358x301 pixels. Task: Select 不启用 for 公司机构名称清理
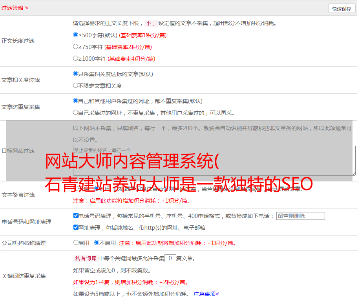(x=97, y=243)
